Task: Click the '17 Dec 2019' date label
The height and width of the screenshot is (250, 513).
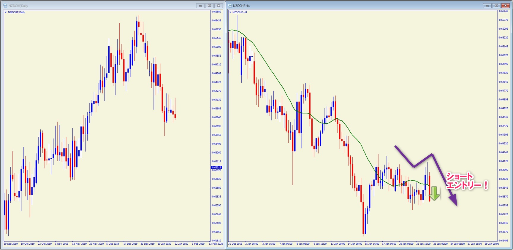Action: tap(131, 244)
